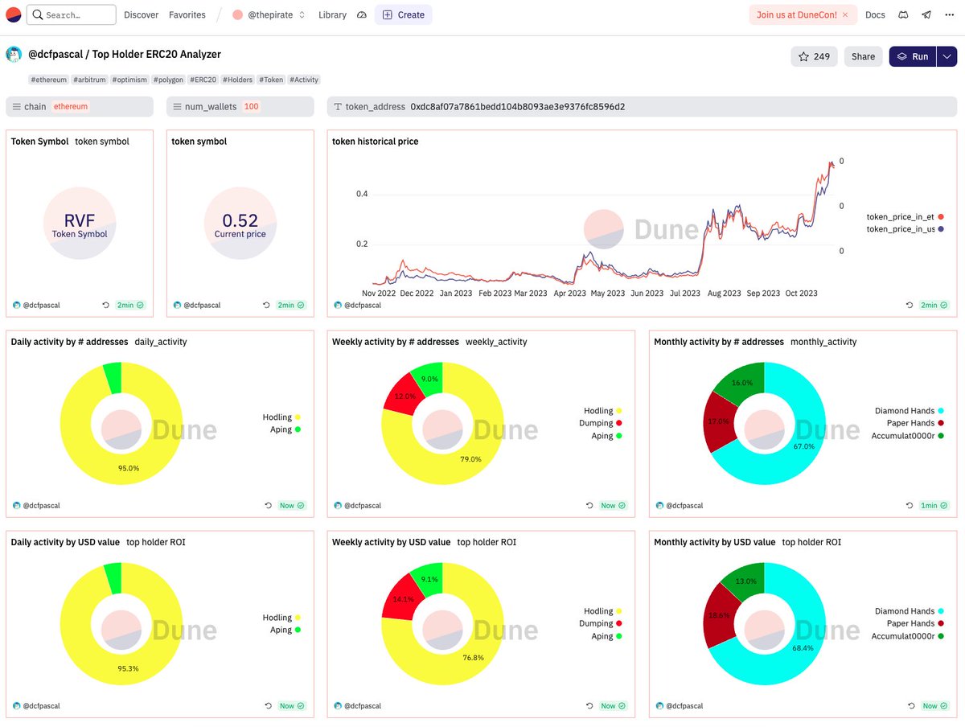This screenshot has width=965, height=727.
Task: Open the Share dialog
Action: click(x=863, y=56)
